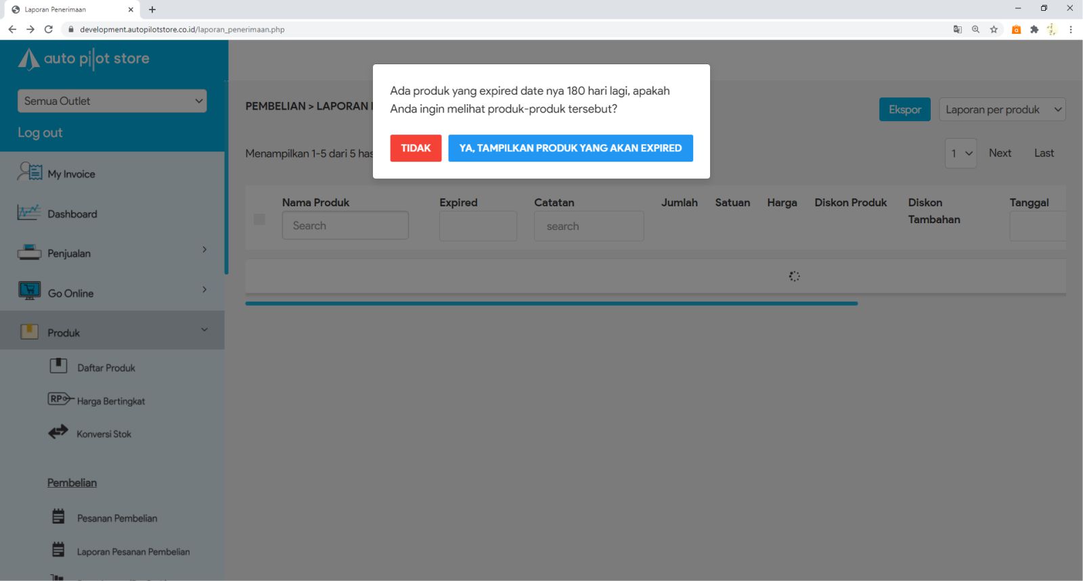Viewport: 1083px width, 581px height.
Task: Click the Konversi Stok arrows icon
Action: pyautogui.click(x=58, y=432)
